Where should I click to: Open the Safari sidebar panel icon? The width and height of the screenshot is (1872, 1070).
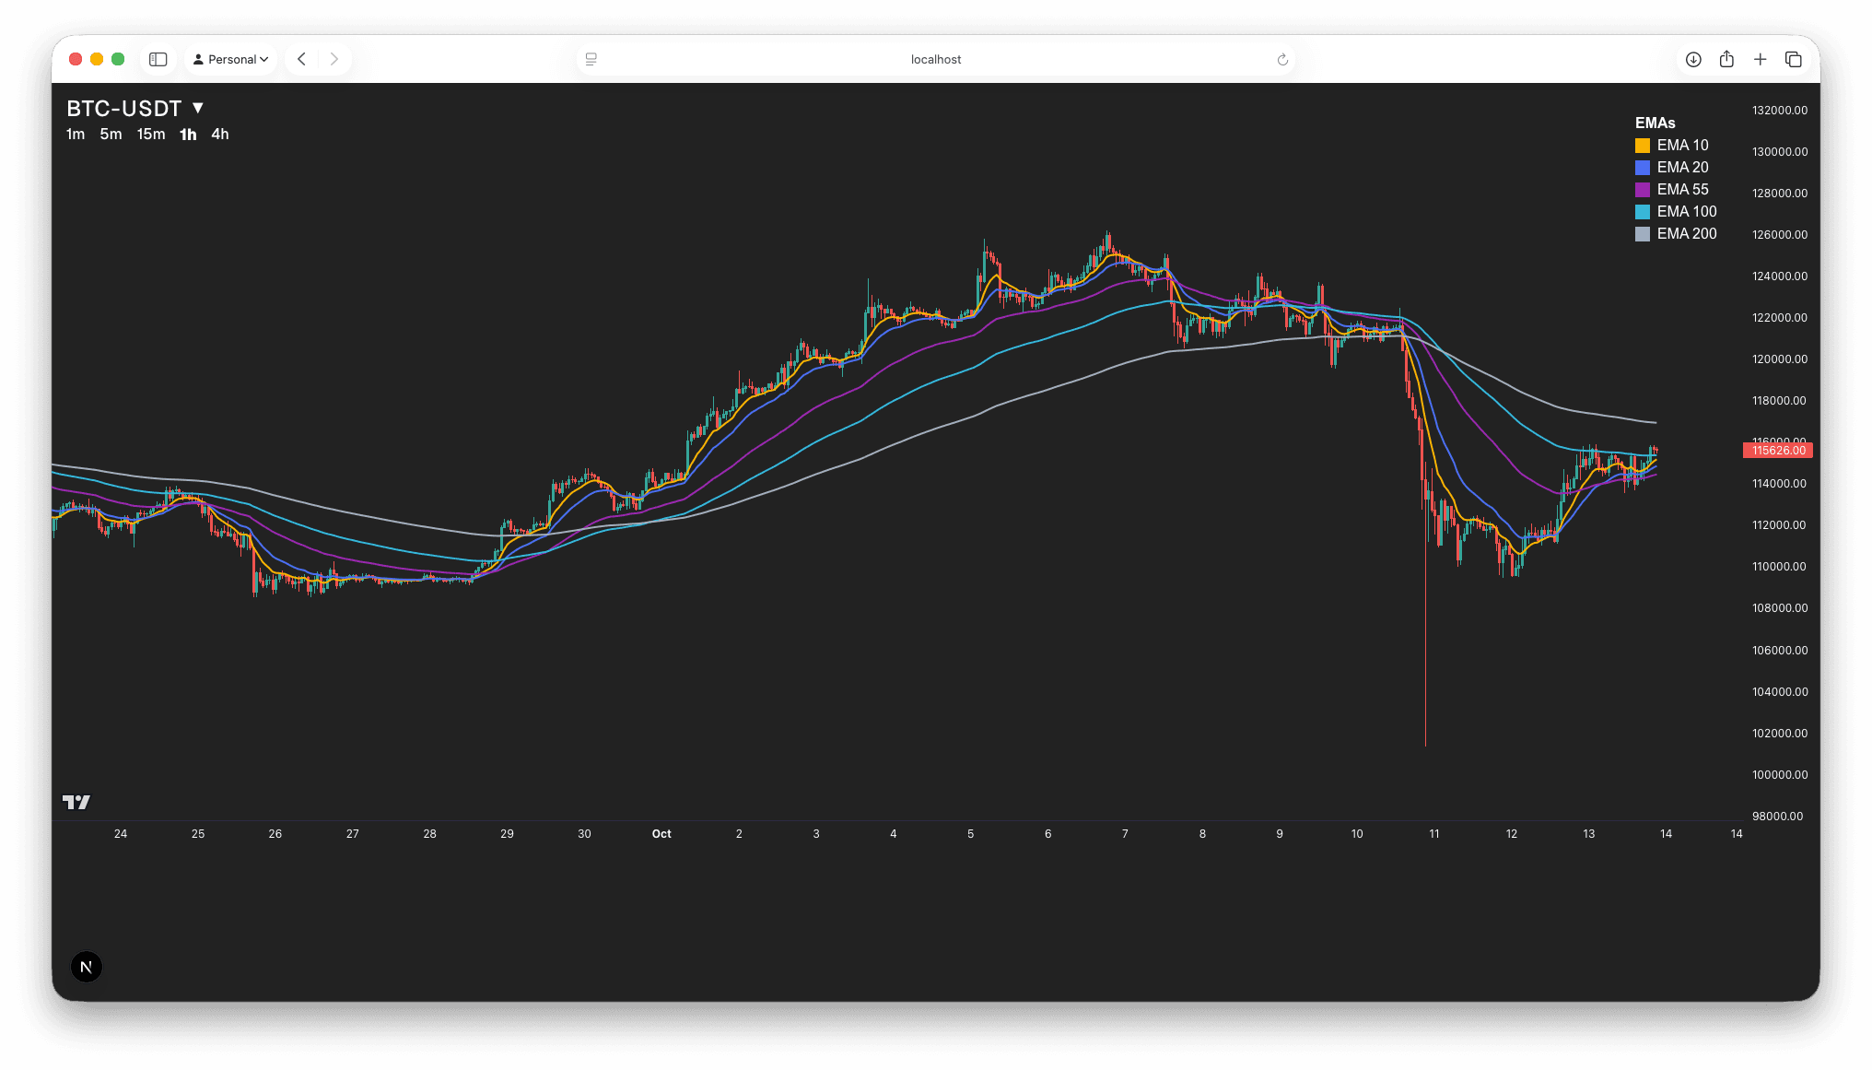158,59
